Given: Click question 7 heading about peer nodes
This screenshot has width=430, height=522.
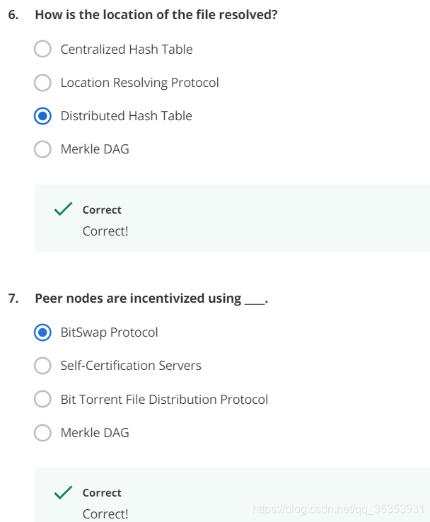Looking at the screenshot, I should [151, 298].
